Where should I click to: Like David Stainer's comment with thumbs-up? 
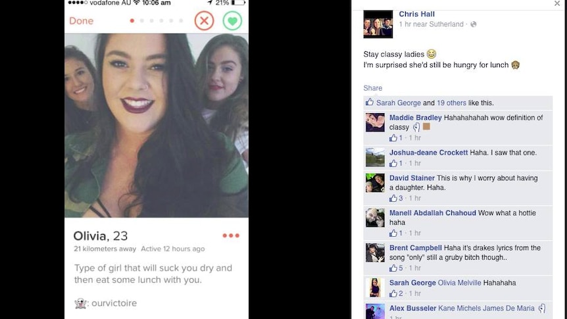click(x=393, y=198)
